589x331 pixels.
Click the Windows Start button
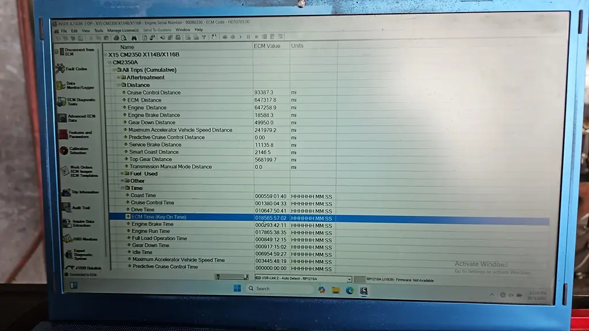(x=237, y=288)
